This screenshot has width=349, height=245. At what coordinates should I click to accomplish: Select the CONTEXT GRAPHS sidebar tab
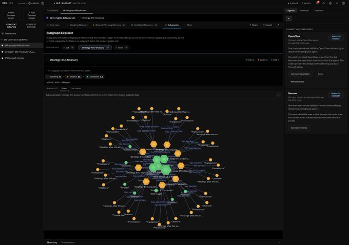11,26
